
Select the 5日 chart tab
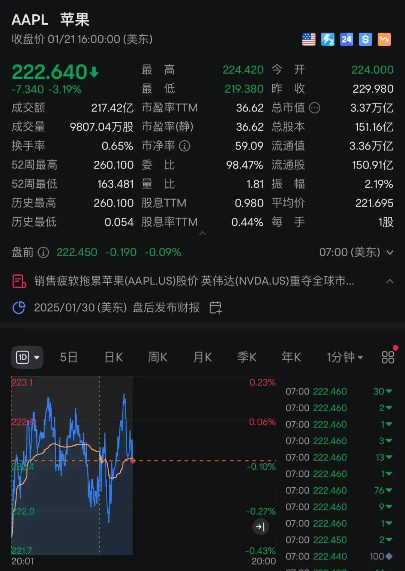pyautogui.click(x=67, y=357)
